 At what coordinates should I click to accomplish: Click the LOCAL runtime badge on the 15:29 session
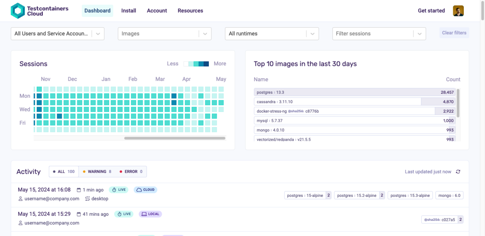tap(150, 214)
